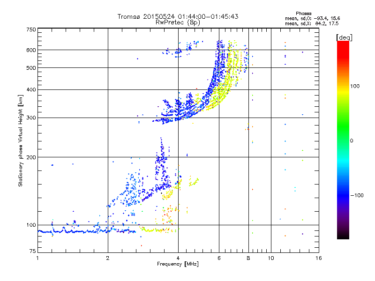Screen dimensions: 375x281
Task: Click the colorbar '100' tick label
Action: (355, 86)
